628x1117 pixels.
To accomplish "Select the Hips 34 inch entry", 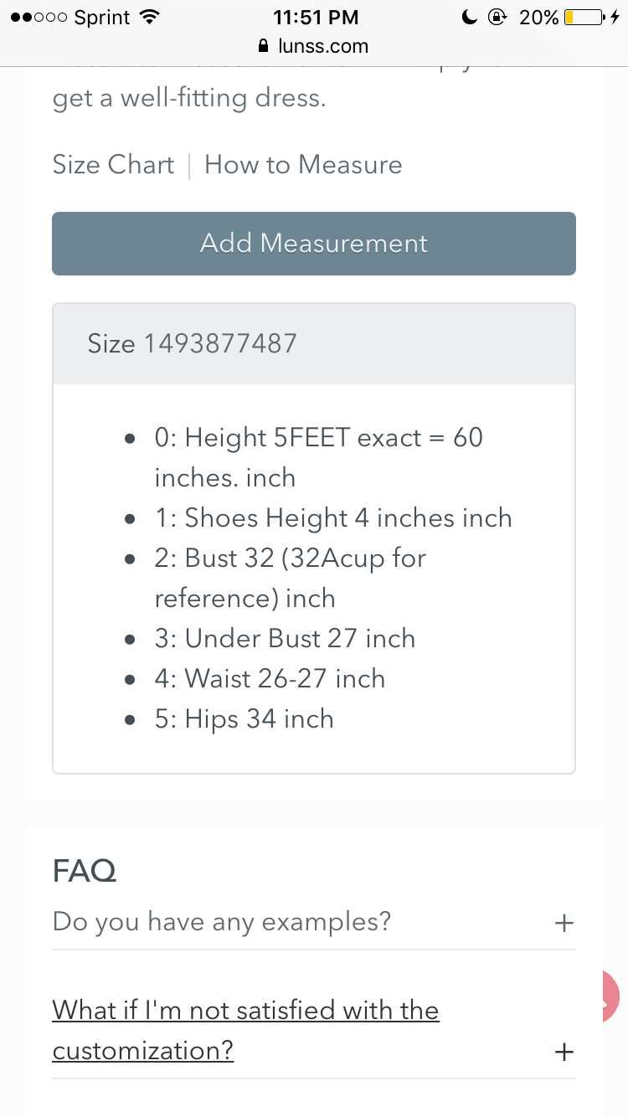I will (x=244, y=719).
